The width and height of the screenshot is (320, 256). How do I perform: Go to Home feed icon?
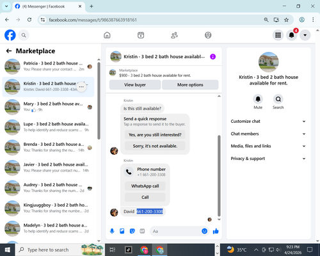(107, 35)
